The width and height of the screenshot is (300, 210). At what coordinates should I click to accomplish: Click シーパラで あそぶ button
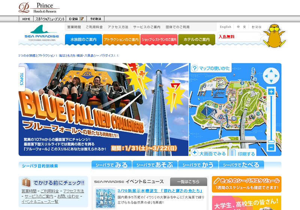(x=155, y=165)
